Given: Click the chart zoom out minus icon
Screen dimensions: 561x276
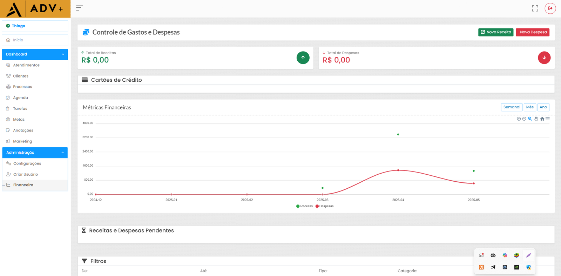Looking at the screenshot, I should (524, 119).
